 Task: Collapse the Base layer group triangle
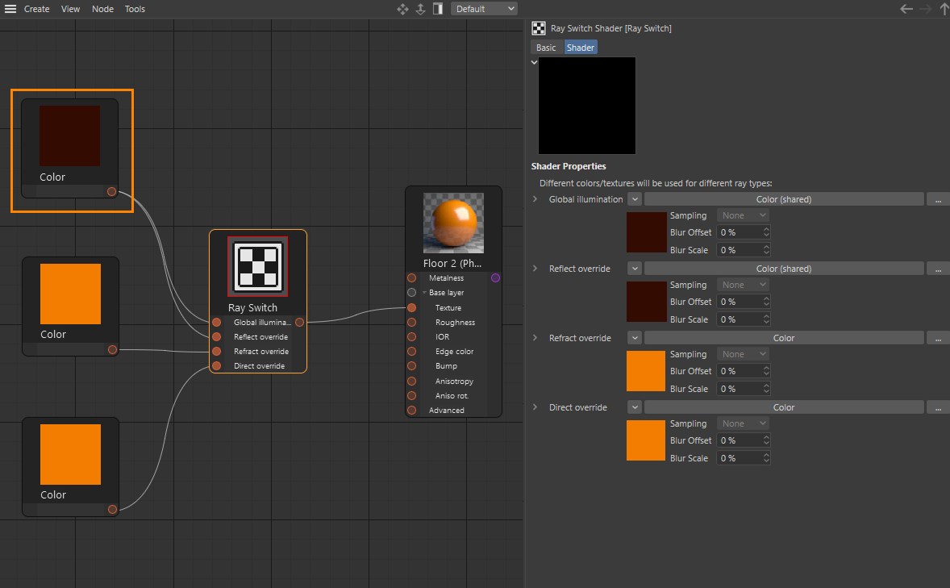(x=424, y=293)
